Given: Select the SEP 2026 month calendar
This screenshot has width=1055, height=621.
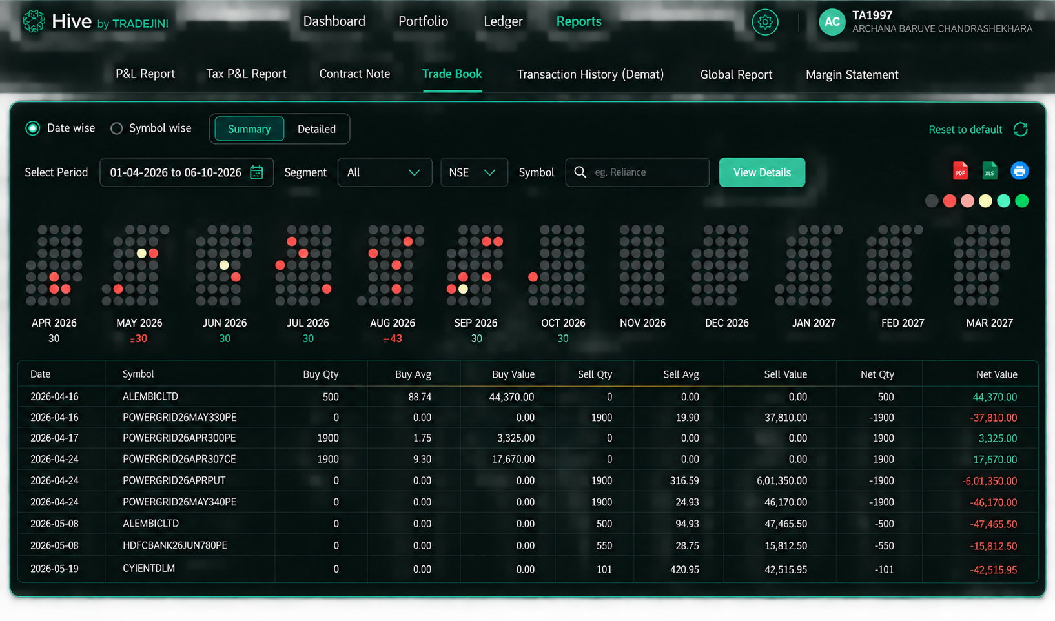Looking at the screenshot, I should 475,265.
